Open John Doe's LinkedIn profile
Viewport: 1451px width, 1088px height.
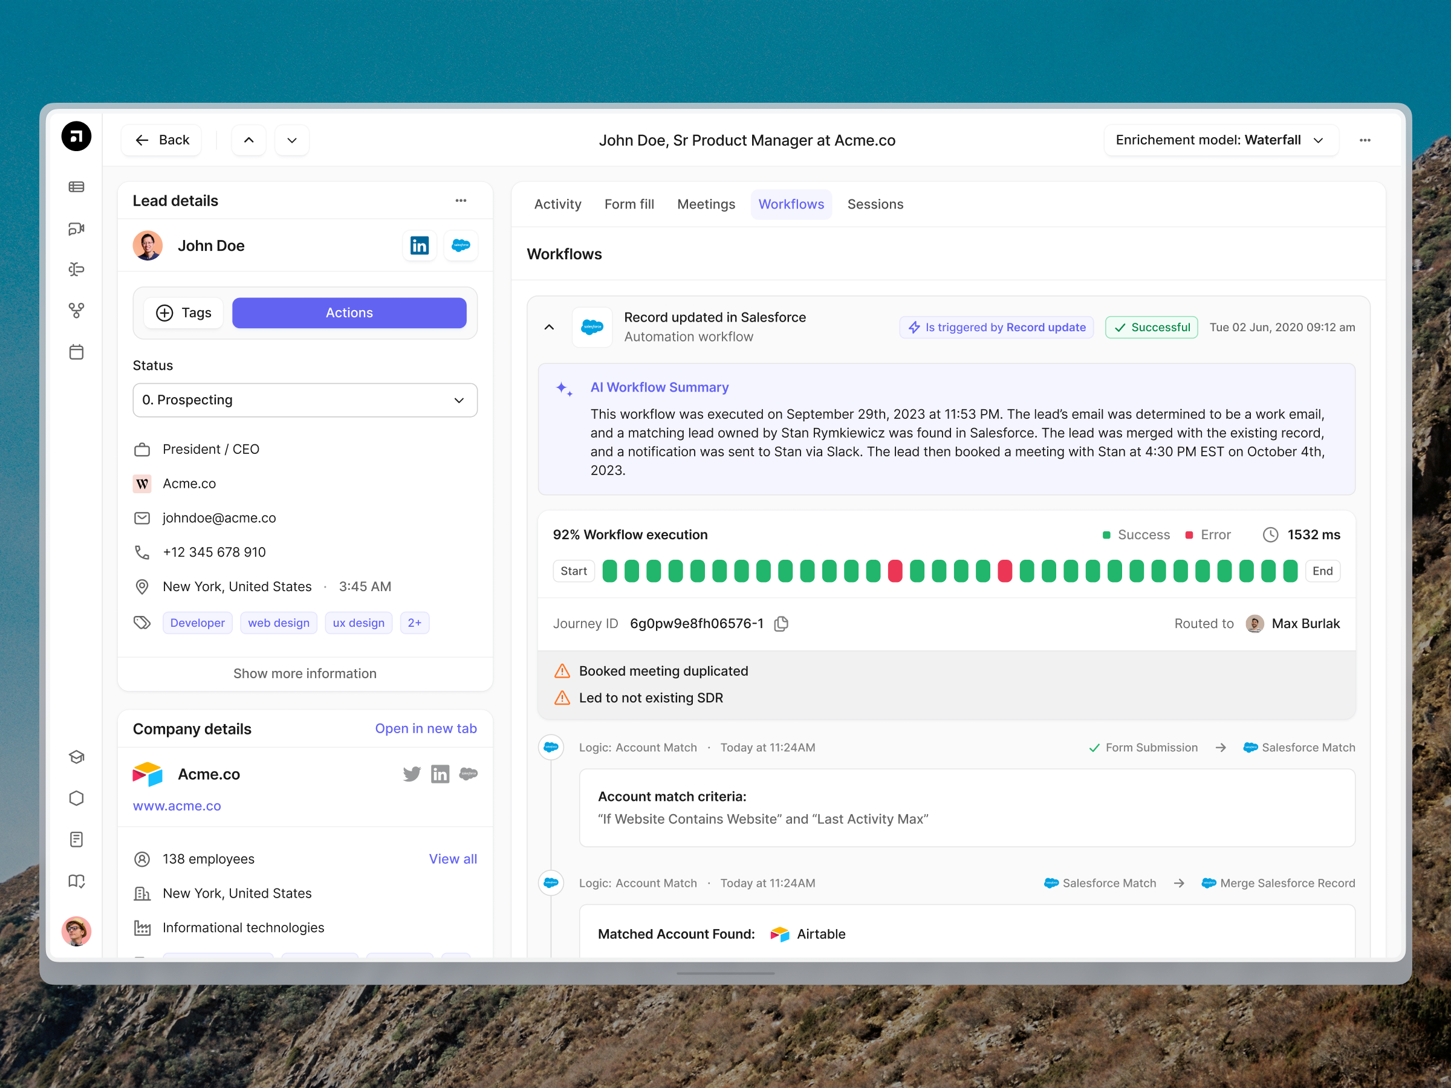(x=419, y=245)
